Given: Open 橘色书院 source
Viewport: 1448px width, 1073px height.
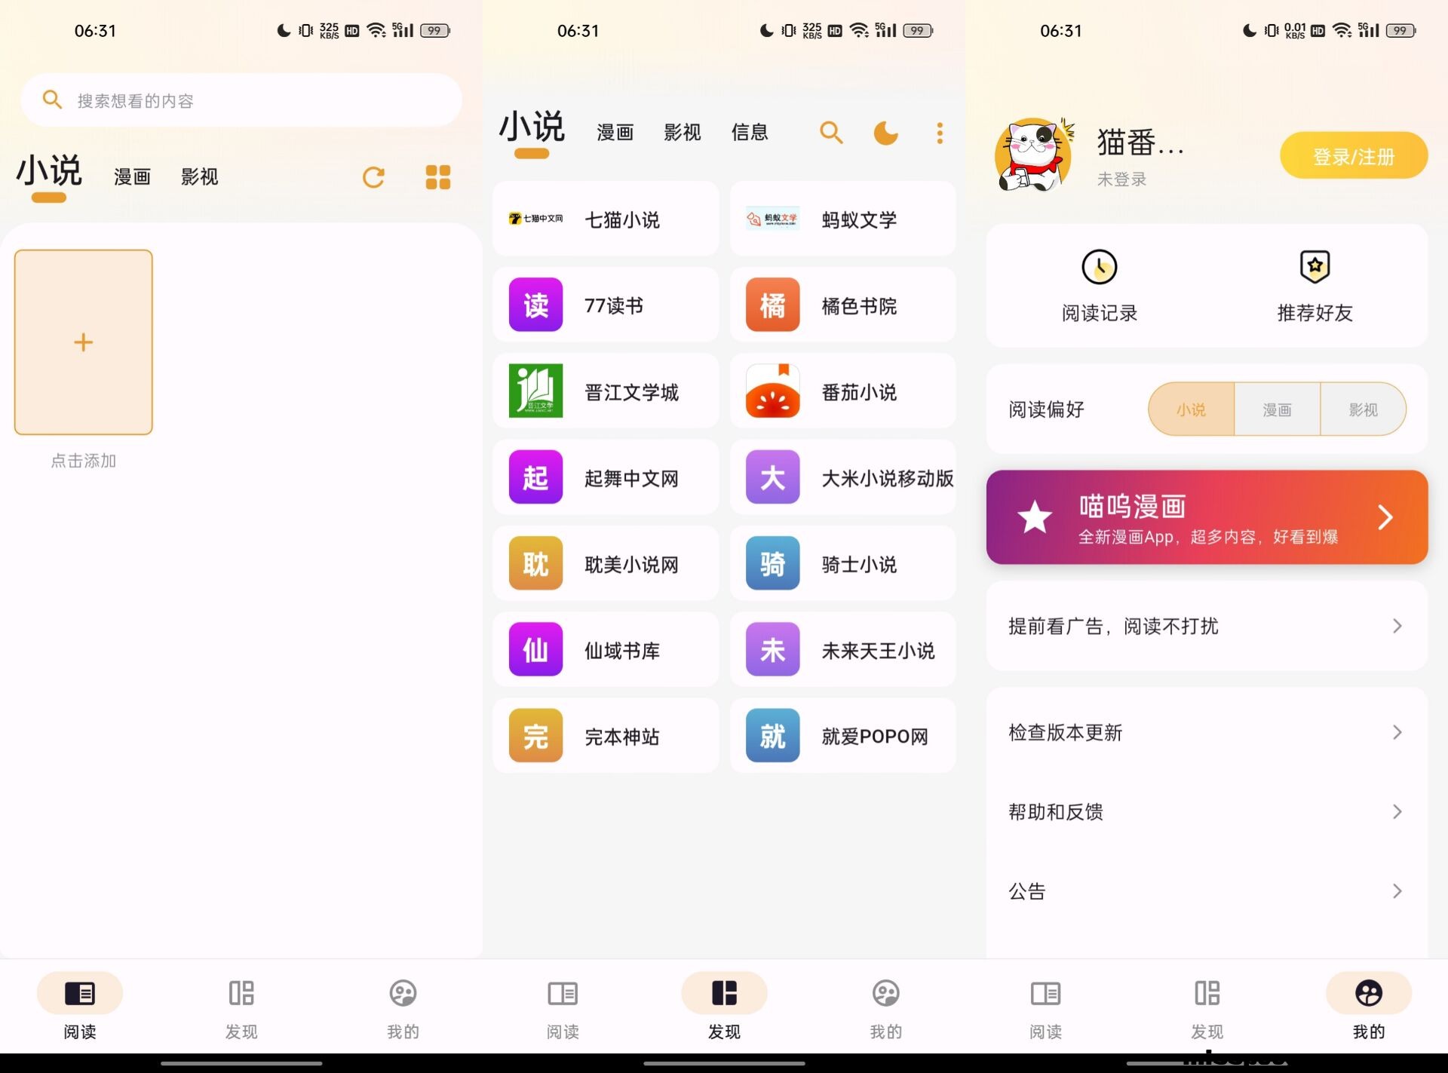Looking at the screenshot, I should click(842, 305).
